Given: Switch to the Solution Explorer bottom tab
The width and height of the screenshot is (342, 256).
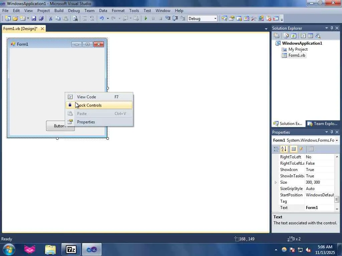Looking at the screenshot, I should (x=288, y=124).
